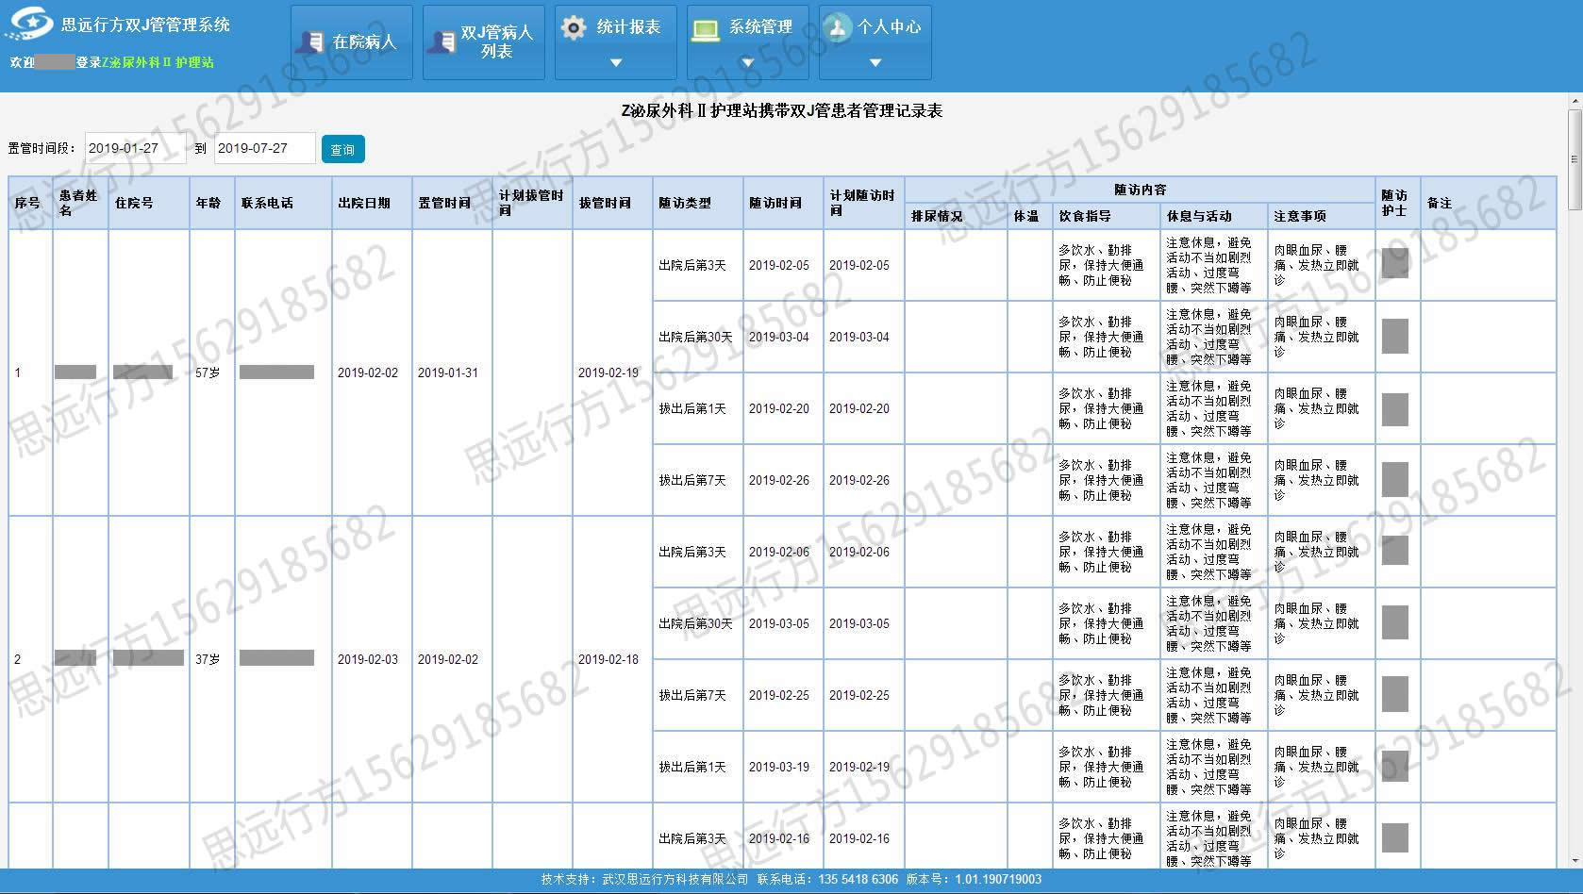The height and width of the screenshot is (894, 1583).
Task: Click the 个人中心 user icon
Action: click(x=837, y=27)
